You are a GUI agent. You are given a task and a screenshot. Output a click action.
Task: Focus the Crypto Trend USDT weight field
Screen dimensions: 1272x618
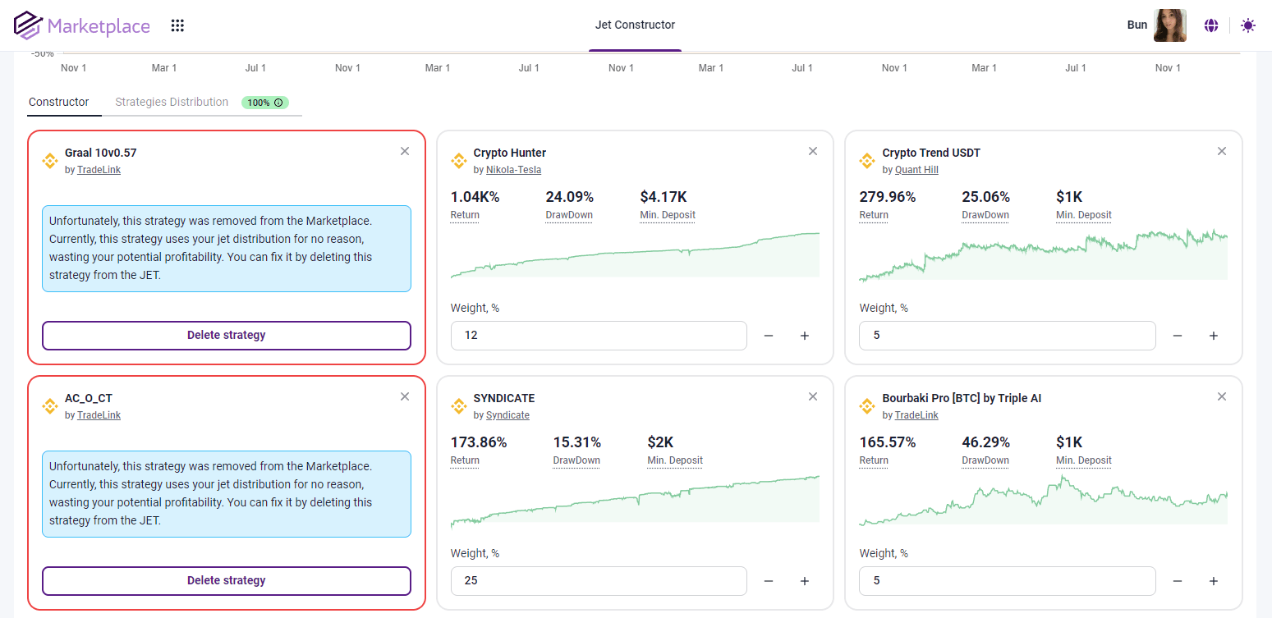click(x=1008, y=336)
